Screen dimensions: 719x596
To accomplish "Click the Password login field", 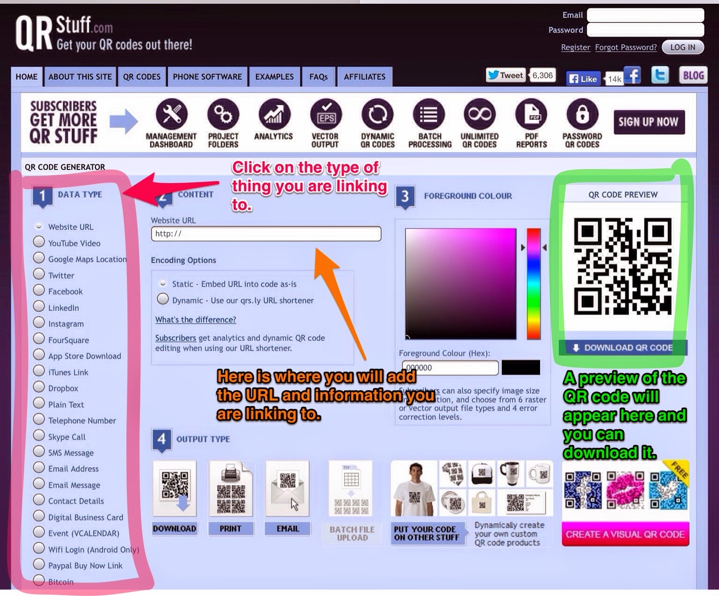I will (x=646, y=29).
